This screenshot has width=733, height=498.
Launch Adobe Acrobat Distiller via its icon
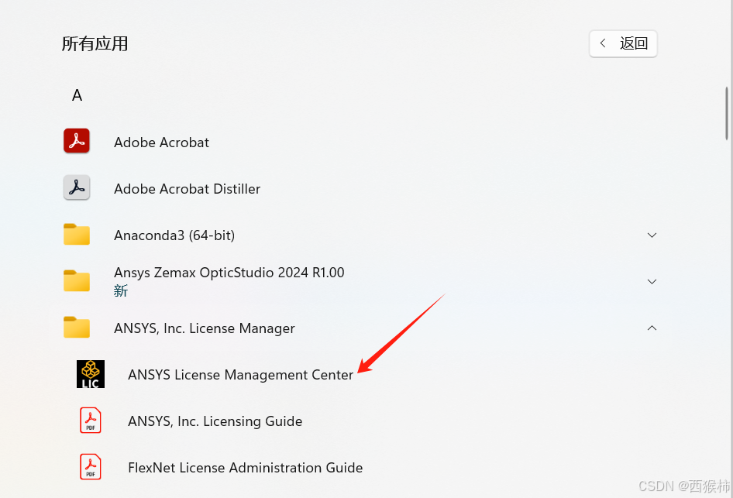point(77,187)
